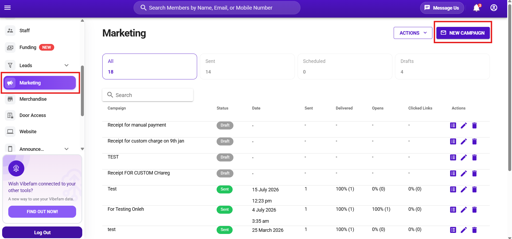Expand the Announcements sidebar section
Screen dimensions: 512x239
[x=67, y=149]
